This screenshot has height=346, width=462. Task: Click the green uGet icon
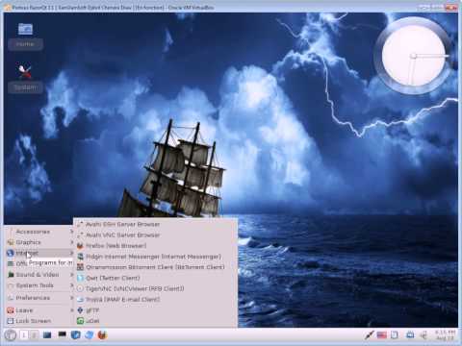click(x=80, y=321)
